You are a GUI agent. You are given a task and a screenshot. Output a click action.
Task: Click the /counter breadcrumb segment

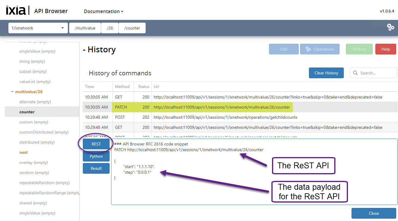(132, 28)
